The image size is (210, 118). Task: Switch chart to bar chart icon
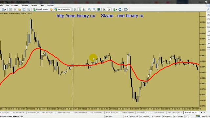tap(75, 10)
